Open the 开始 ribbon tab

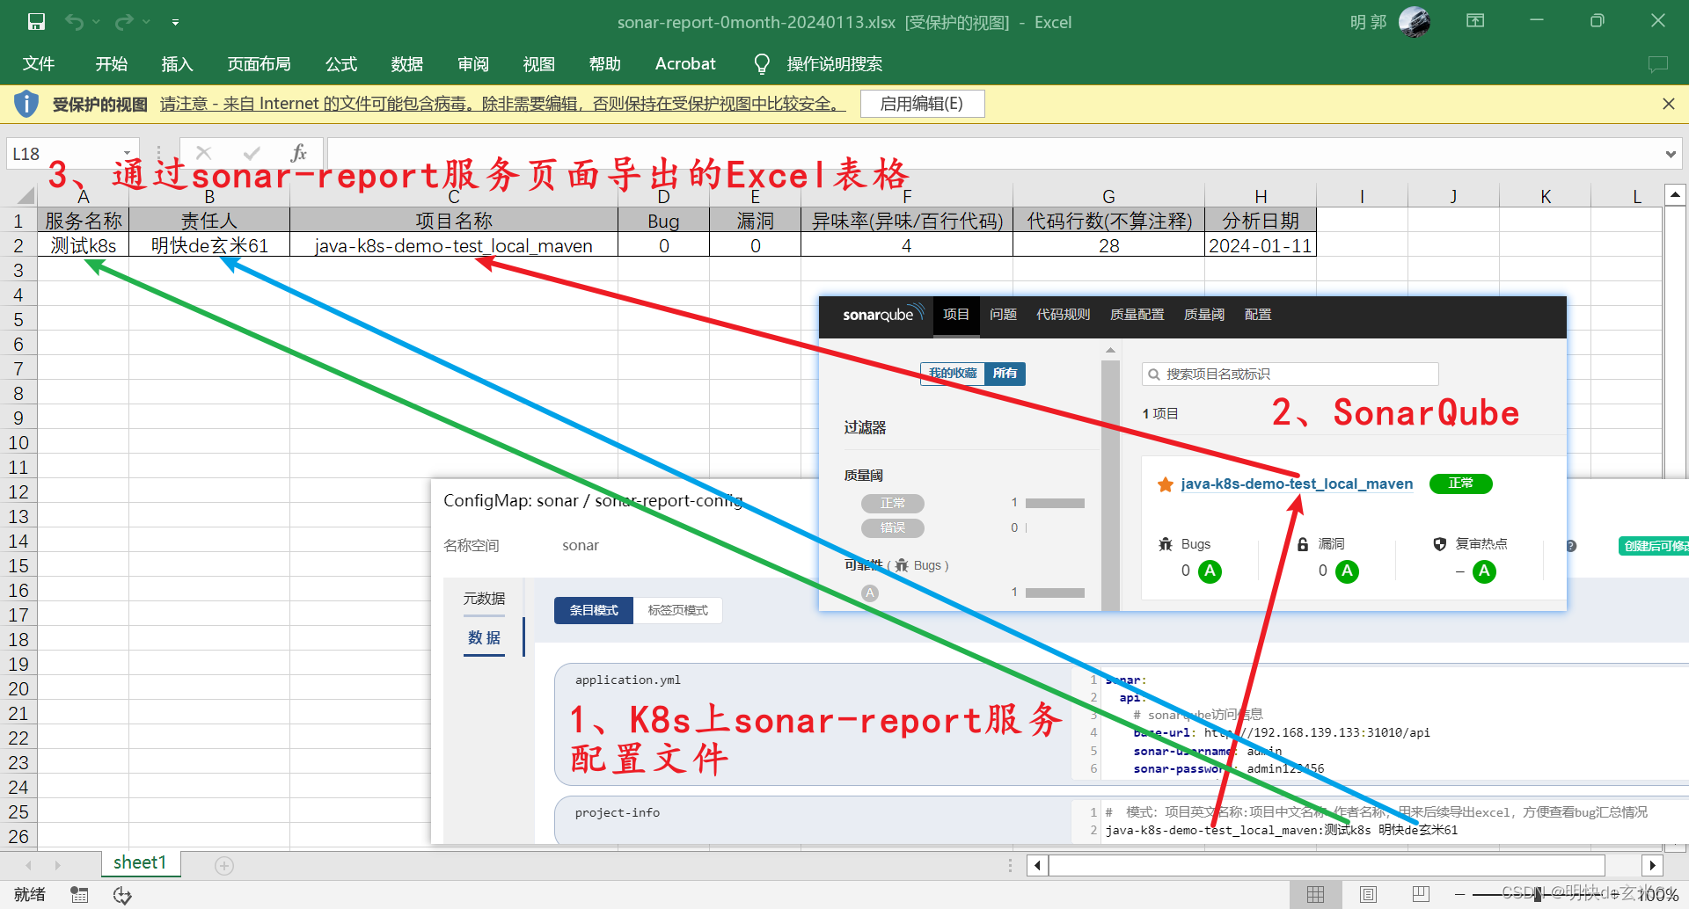pyautogui.click(x=112, y=64)
